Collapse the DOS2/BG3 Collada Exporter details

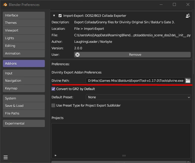point(54,16)
